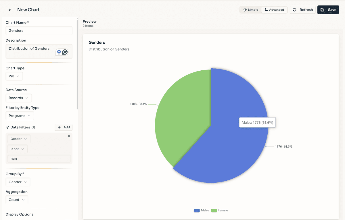This screenshot has width=345, height=220.
Task: Click the Chart Name input field
Action: (39, 31)
